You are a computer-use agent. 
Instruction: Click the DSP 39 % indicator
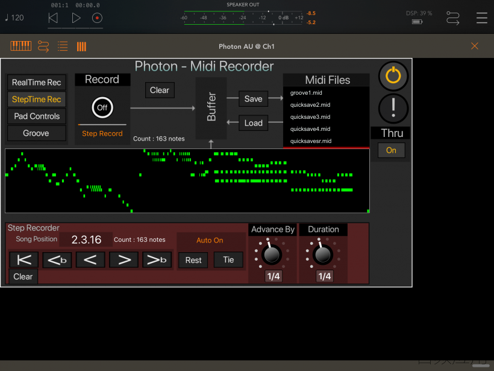click(x=419, y=13)
